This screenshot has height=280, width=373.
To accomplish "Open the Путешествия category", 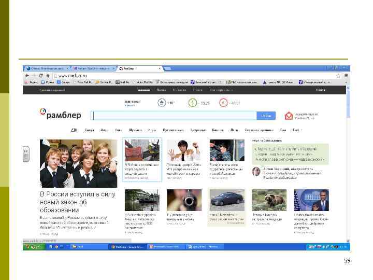I will (x=173, y=130).
